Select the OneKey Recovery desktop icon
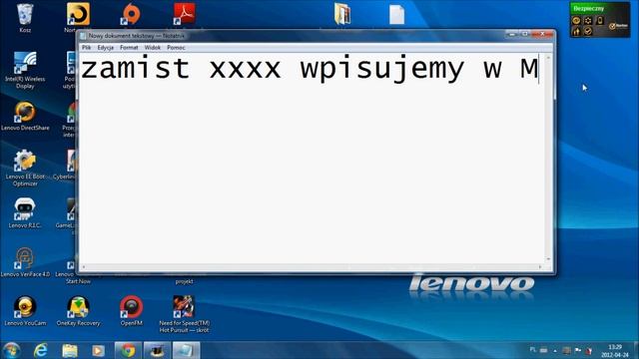This screenshot has height=359, width=639. click(78, 311)
